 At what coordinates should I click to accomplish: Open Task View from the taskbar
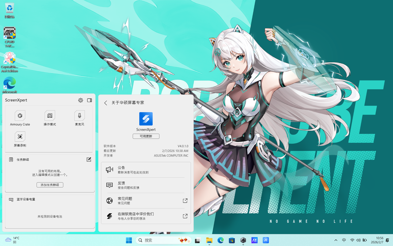pyautogui.click(x=198, y=240)
